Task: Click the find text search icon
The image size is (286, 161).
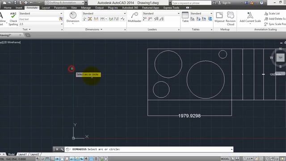Action: pyautogui.click(x=61, y=19)
